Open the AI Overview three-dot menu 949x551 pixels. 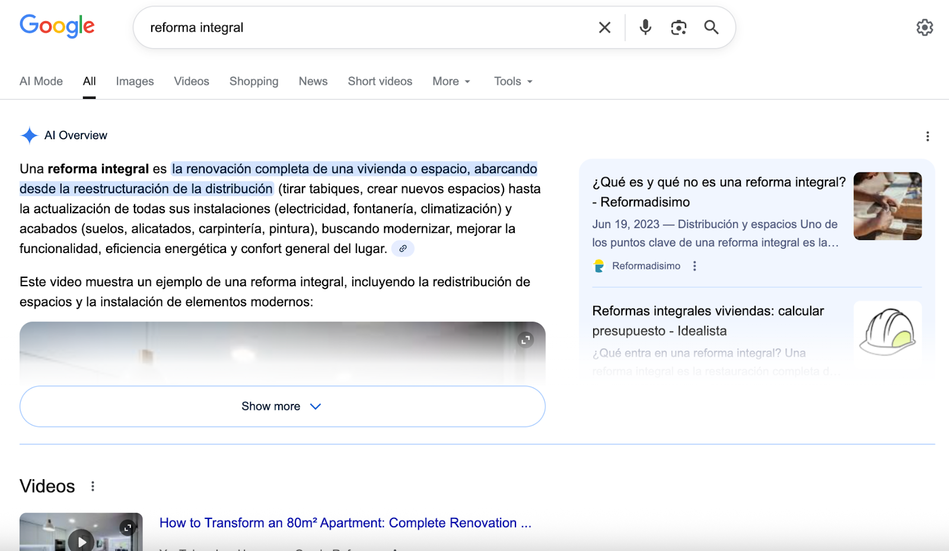click(926, 136)
